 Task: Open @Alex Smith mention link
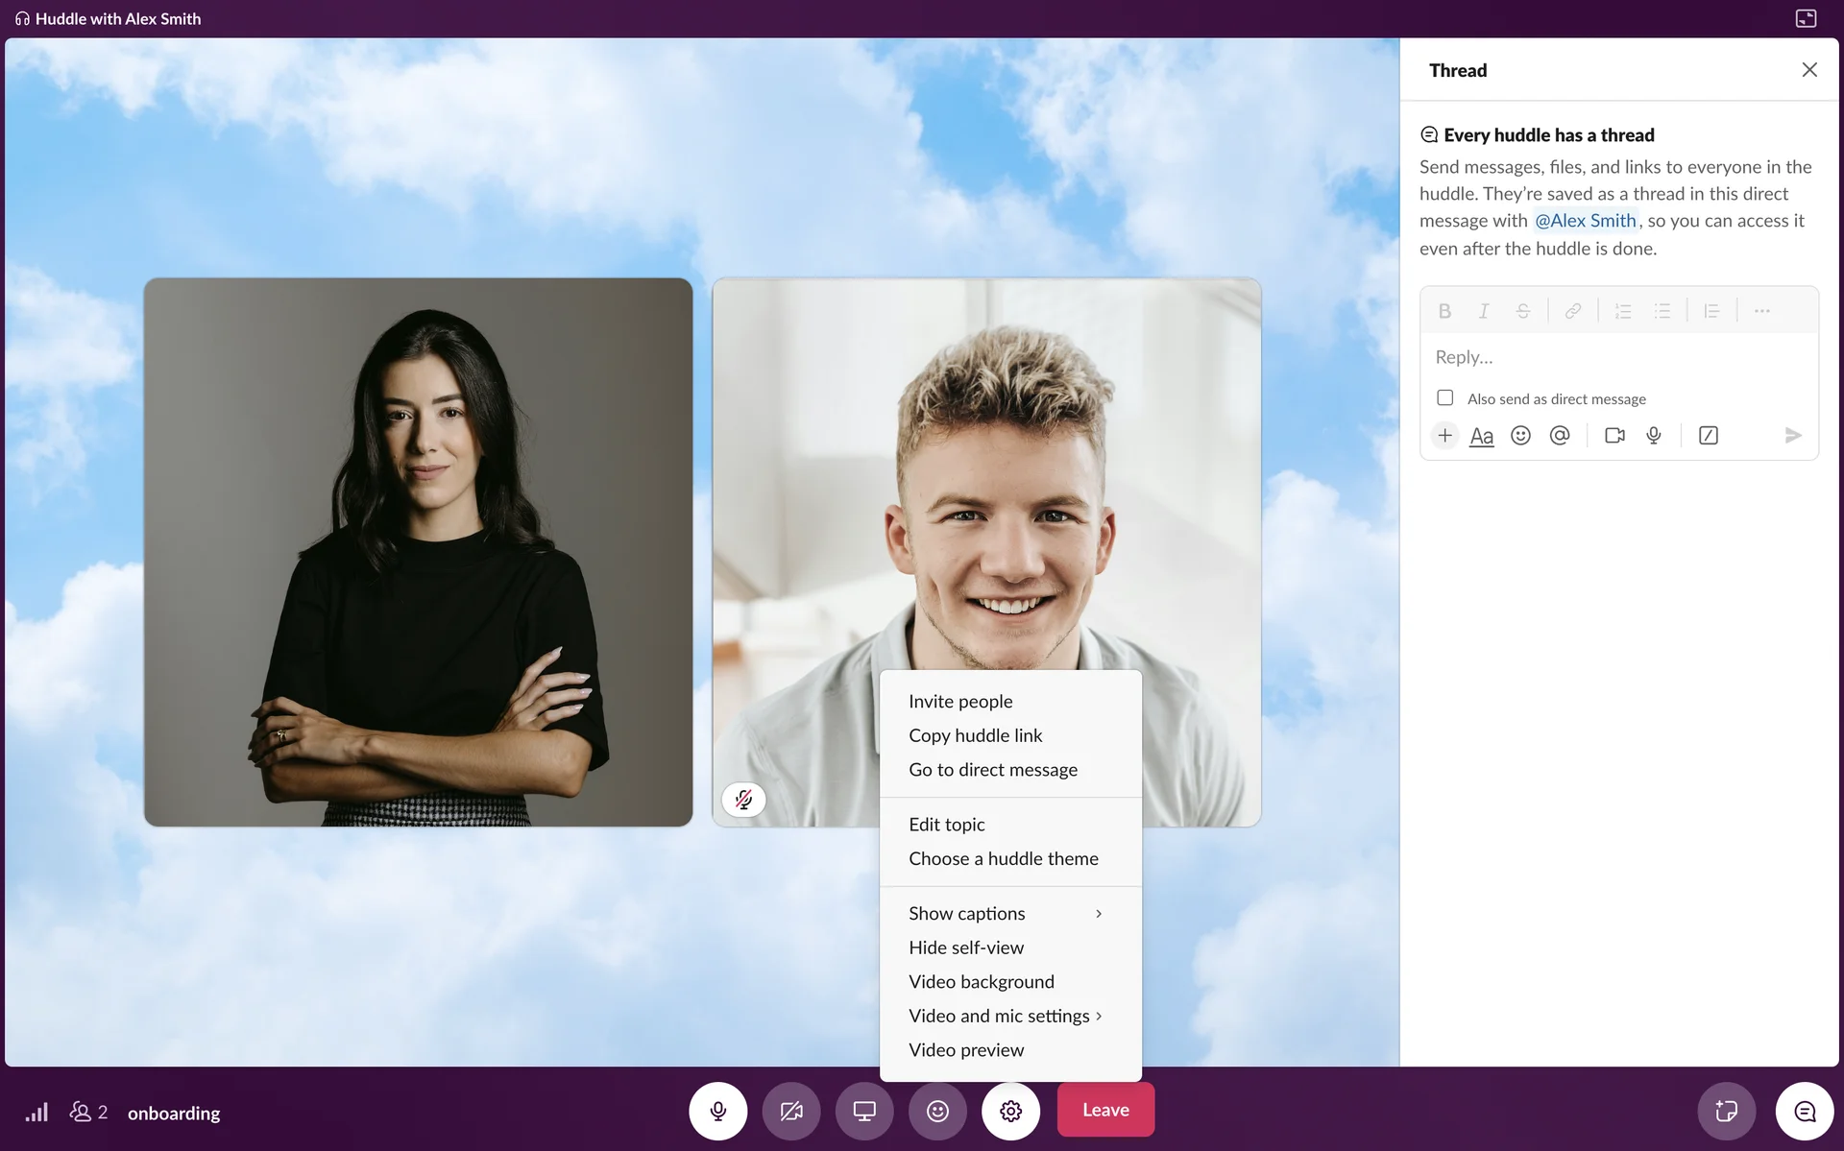tap(1585, 221)
